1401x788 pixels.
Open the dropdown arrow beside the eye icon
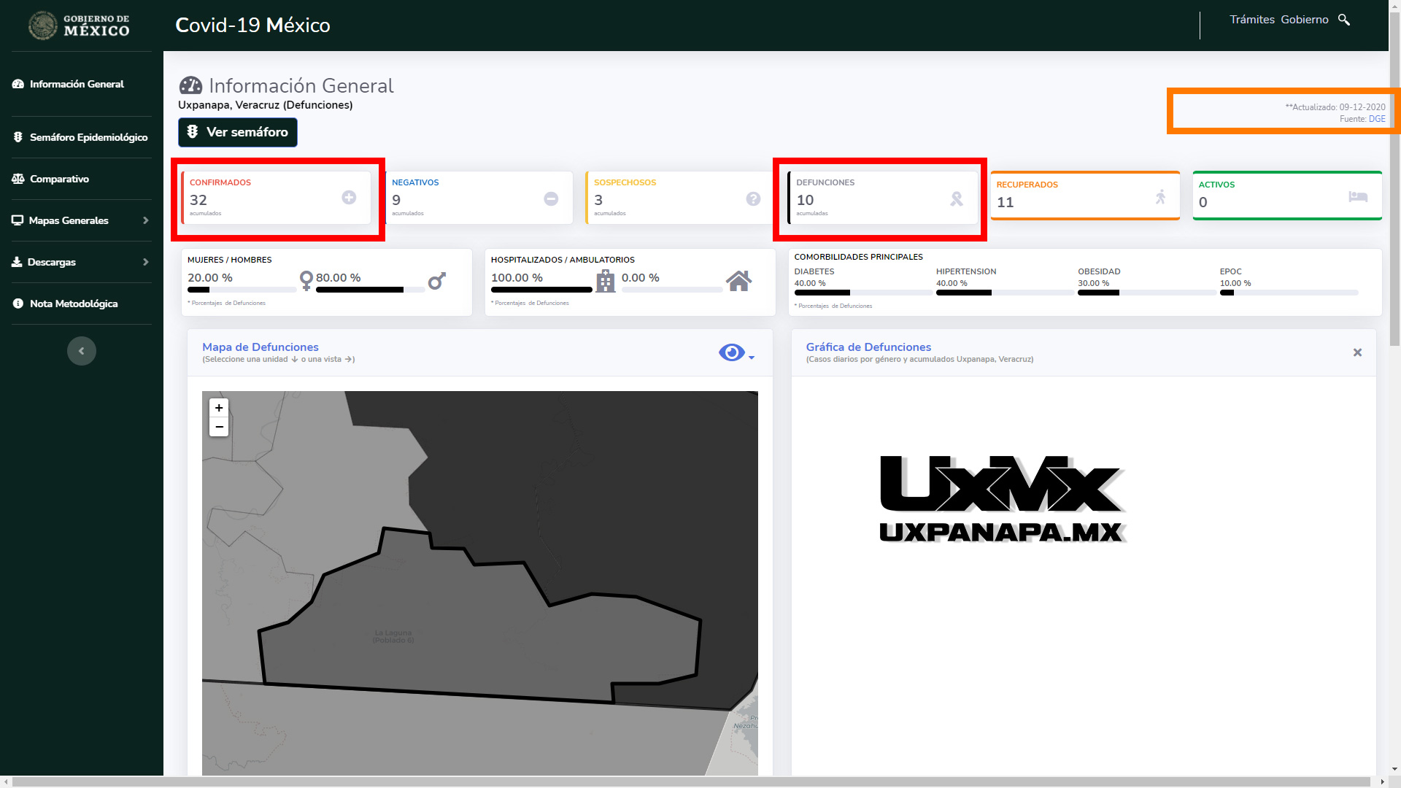[x=752, y=358]
